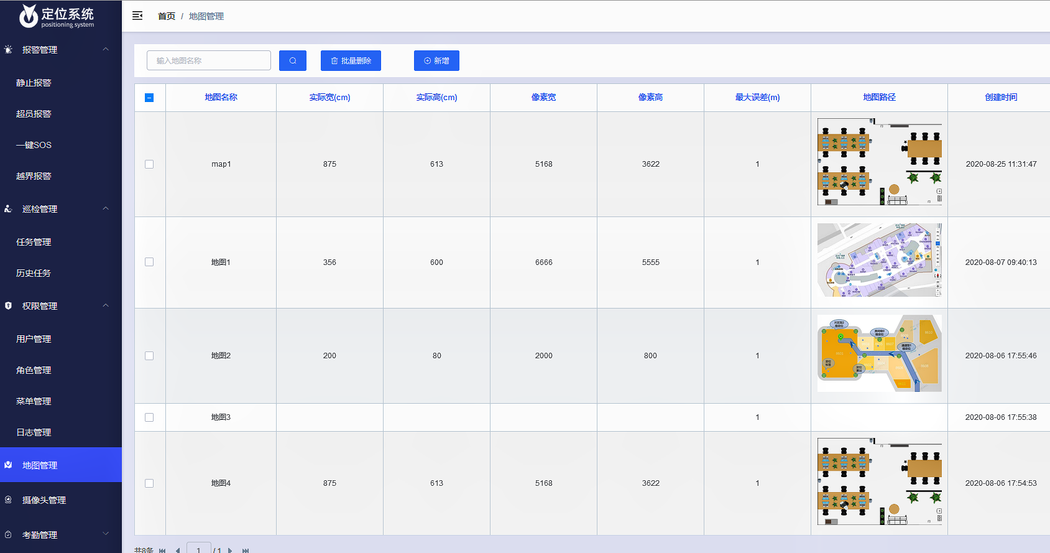Image resolution: width=1050 pixels, height=553 pixels.
Task: Click the 考勤管理 attendance icon in sidebar
Action: click(x=8, y=535)
